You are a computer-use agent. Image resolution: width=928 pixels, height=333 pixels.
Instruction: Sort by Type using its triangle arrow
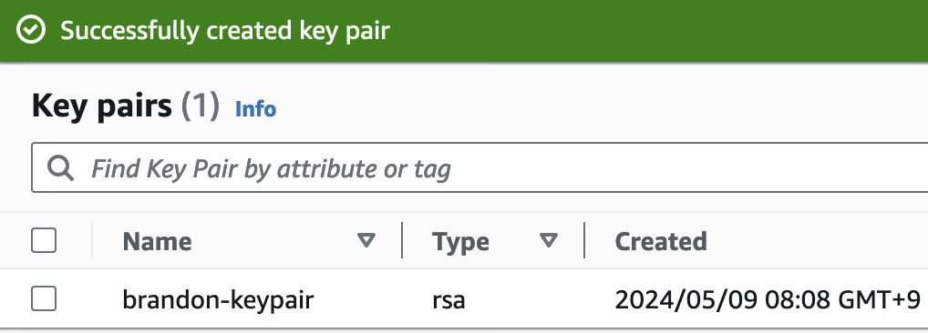(549, 240)
